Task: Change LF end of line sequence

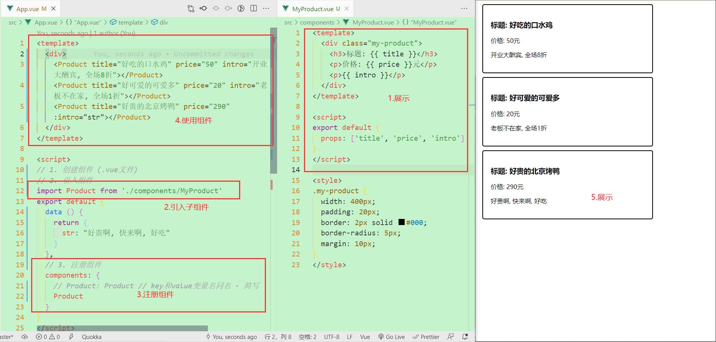Action: click(x=350, y=337)
